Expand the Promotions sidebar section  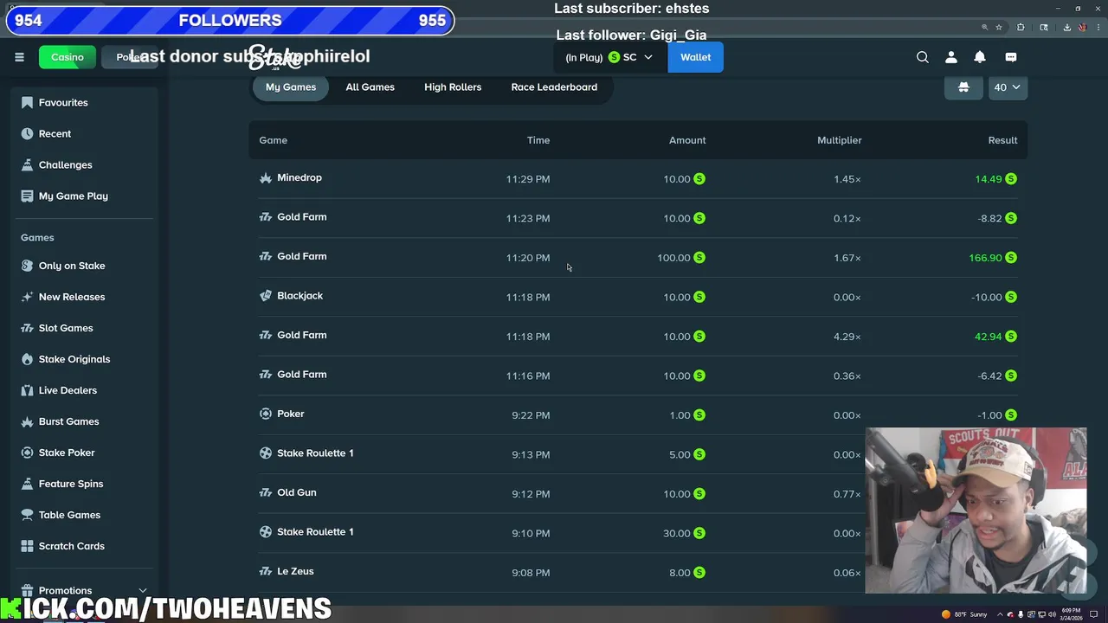[x=142, y=590]
